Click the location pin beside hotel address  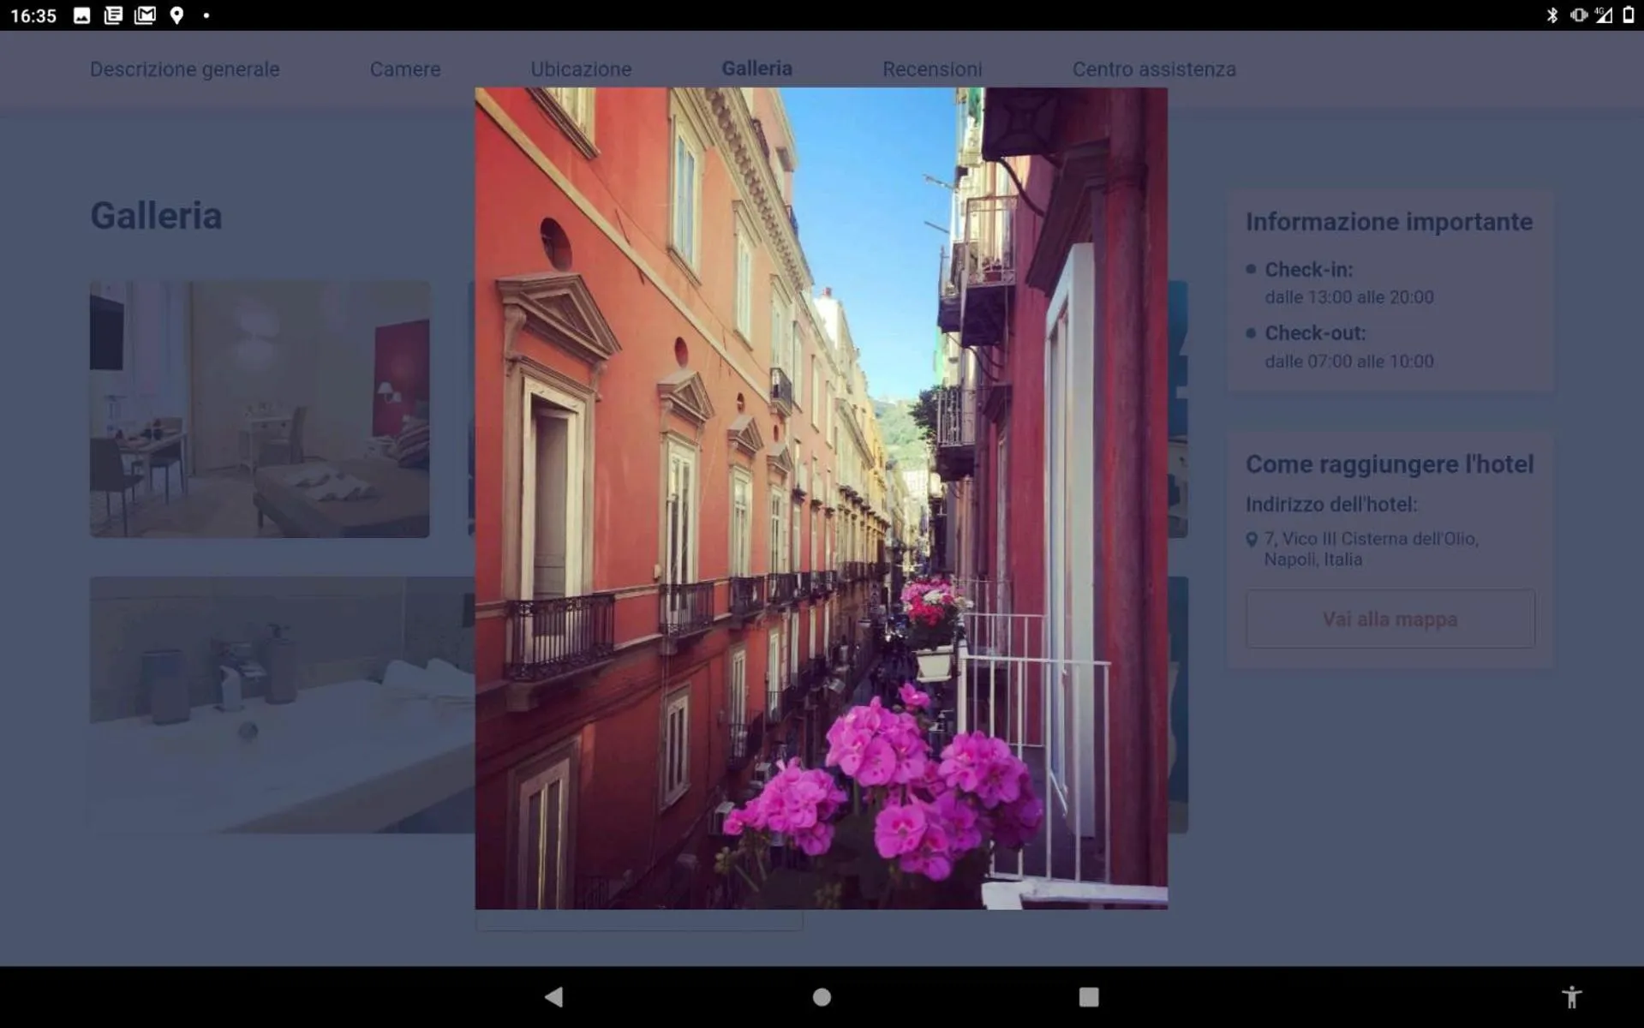tap(1252, 539)
